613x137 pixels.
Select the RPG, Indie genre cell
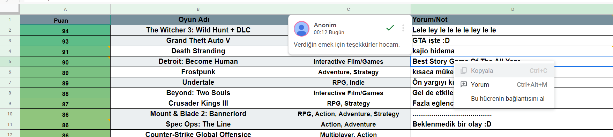(348, 83)
